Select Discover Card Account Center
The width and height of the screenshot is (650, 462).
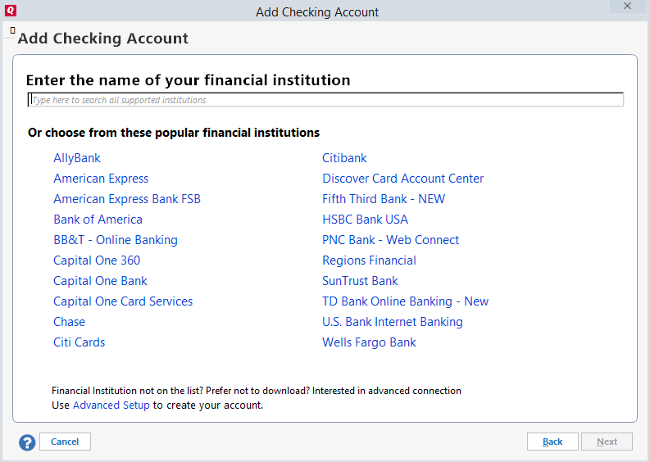(x=403, y=179)
